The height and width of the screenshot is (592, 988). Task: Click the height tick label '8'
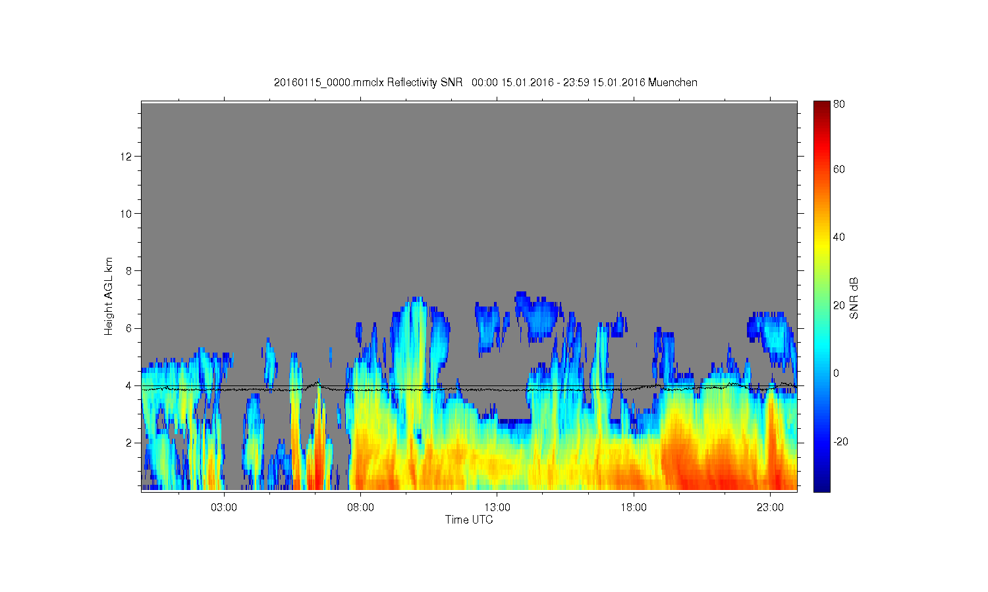click(x=130, y=270)
